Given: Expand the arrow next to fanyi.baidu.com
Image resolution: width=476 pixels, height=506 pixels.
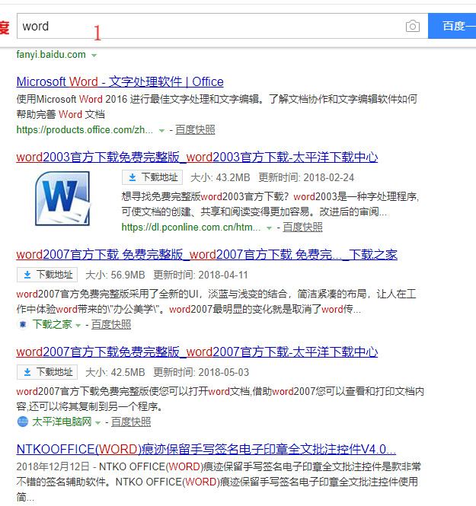Looking at the screenshot, I should 94,56.
